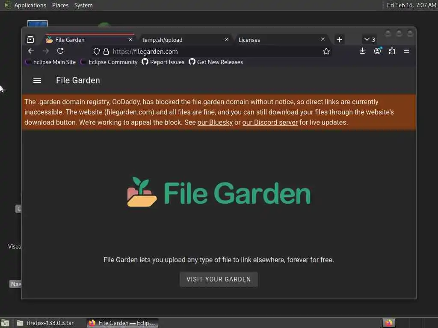Image resolution: width=438 pixels, height=328 pixels.
Task: Open a new tab with the plus icon
Action: tap(339, 40)
